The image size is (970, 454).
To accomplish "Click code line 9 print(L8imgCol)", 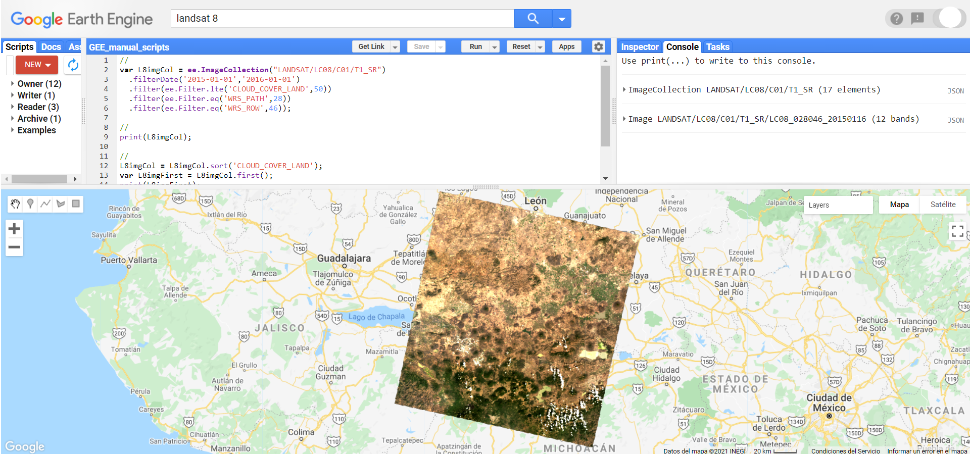I will [x=156, y=137].
